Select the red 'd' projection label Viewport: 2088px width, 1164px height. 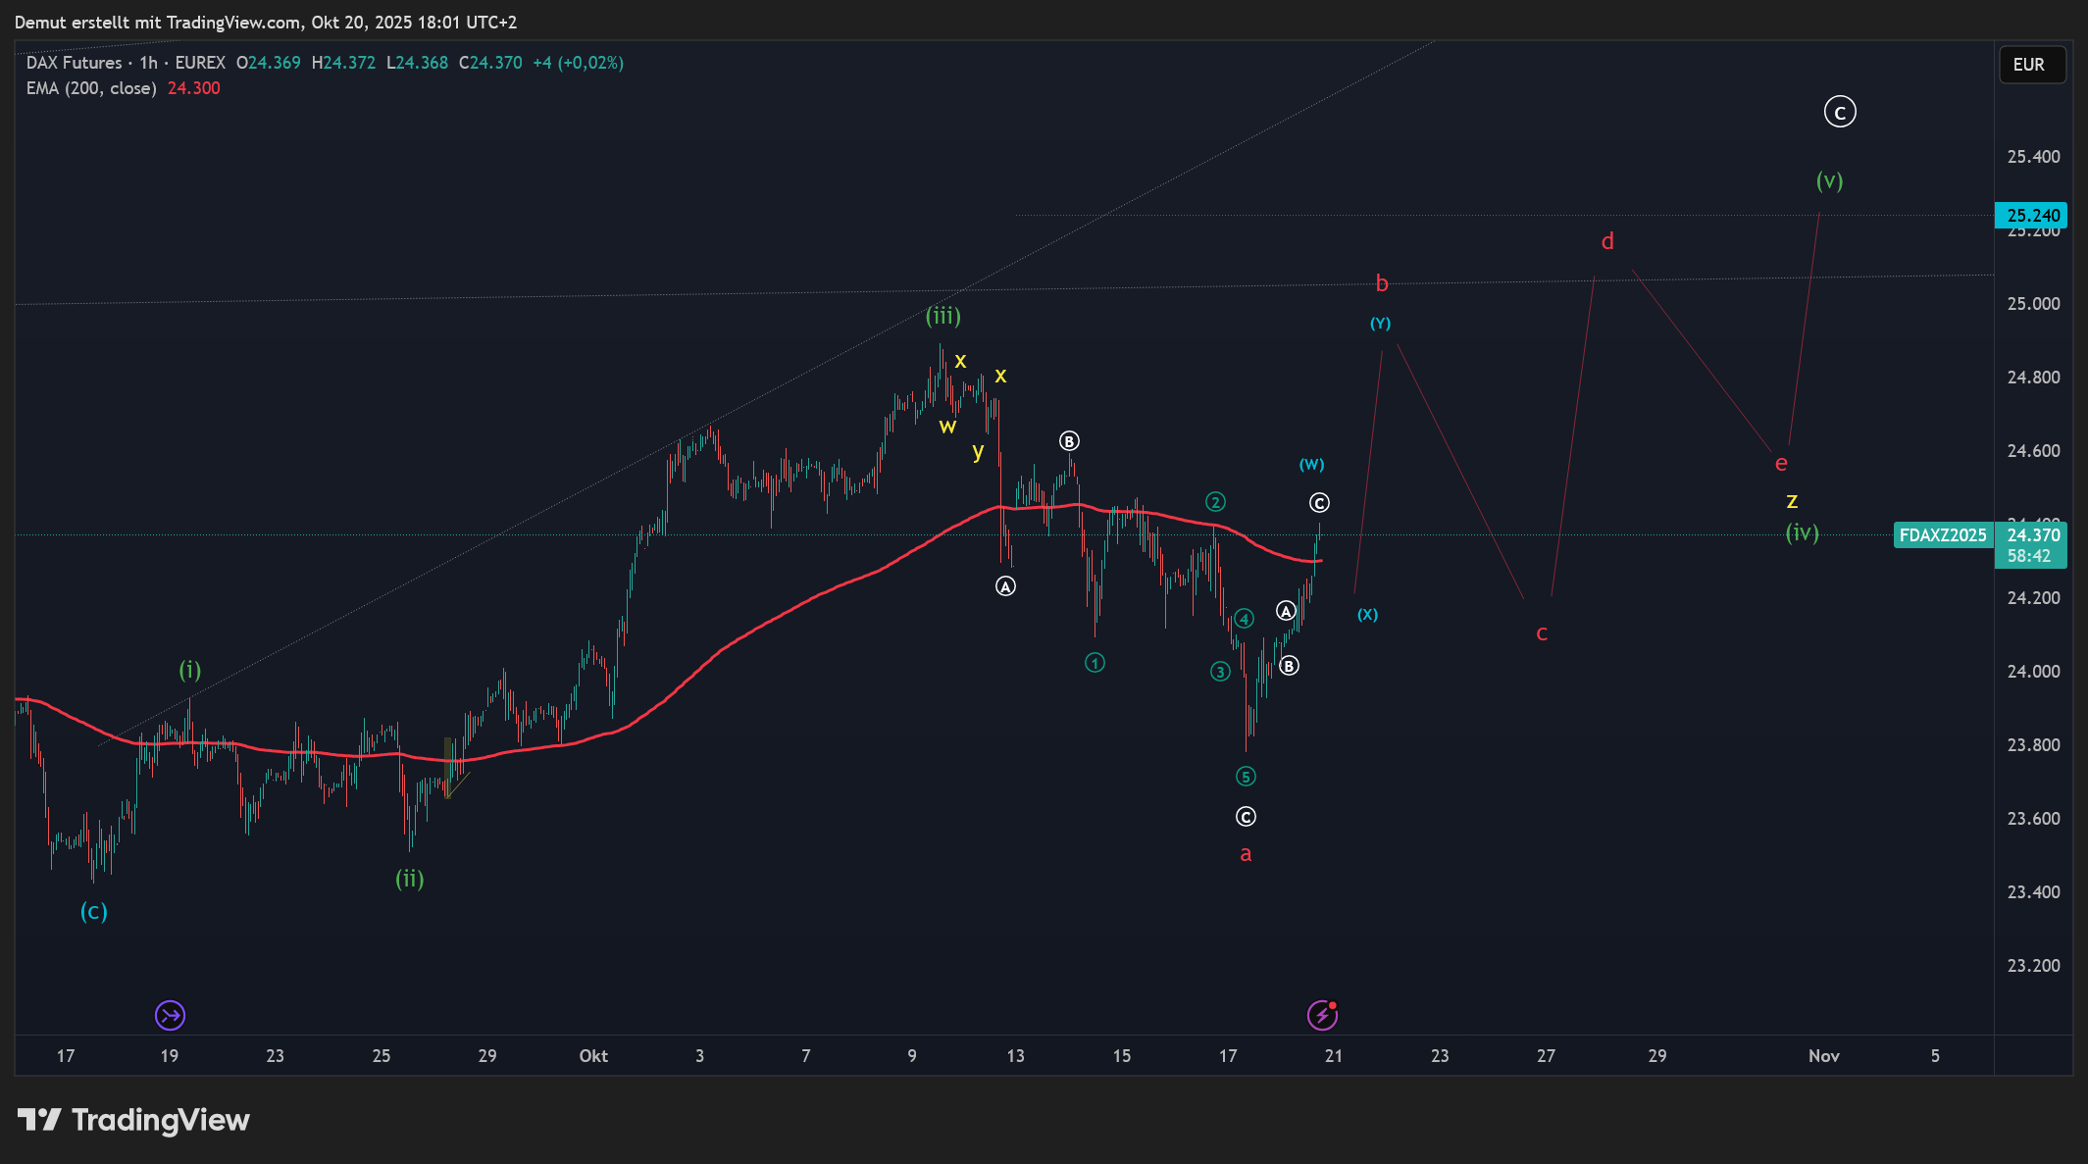coord(1607,241)
